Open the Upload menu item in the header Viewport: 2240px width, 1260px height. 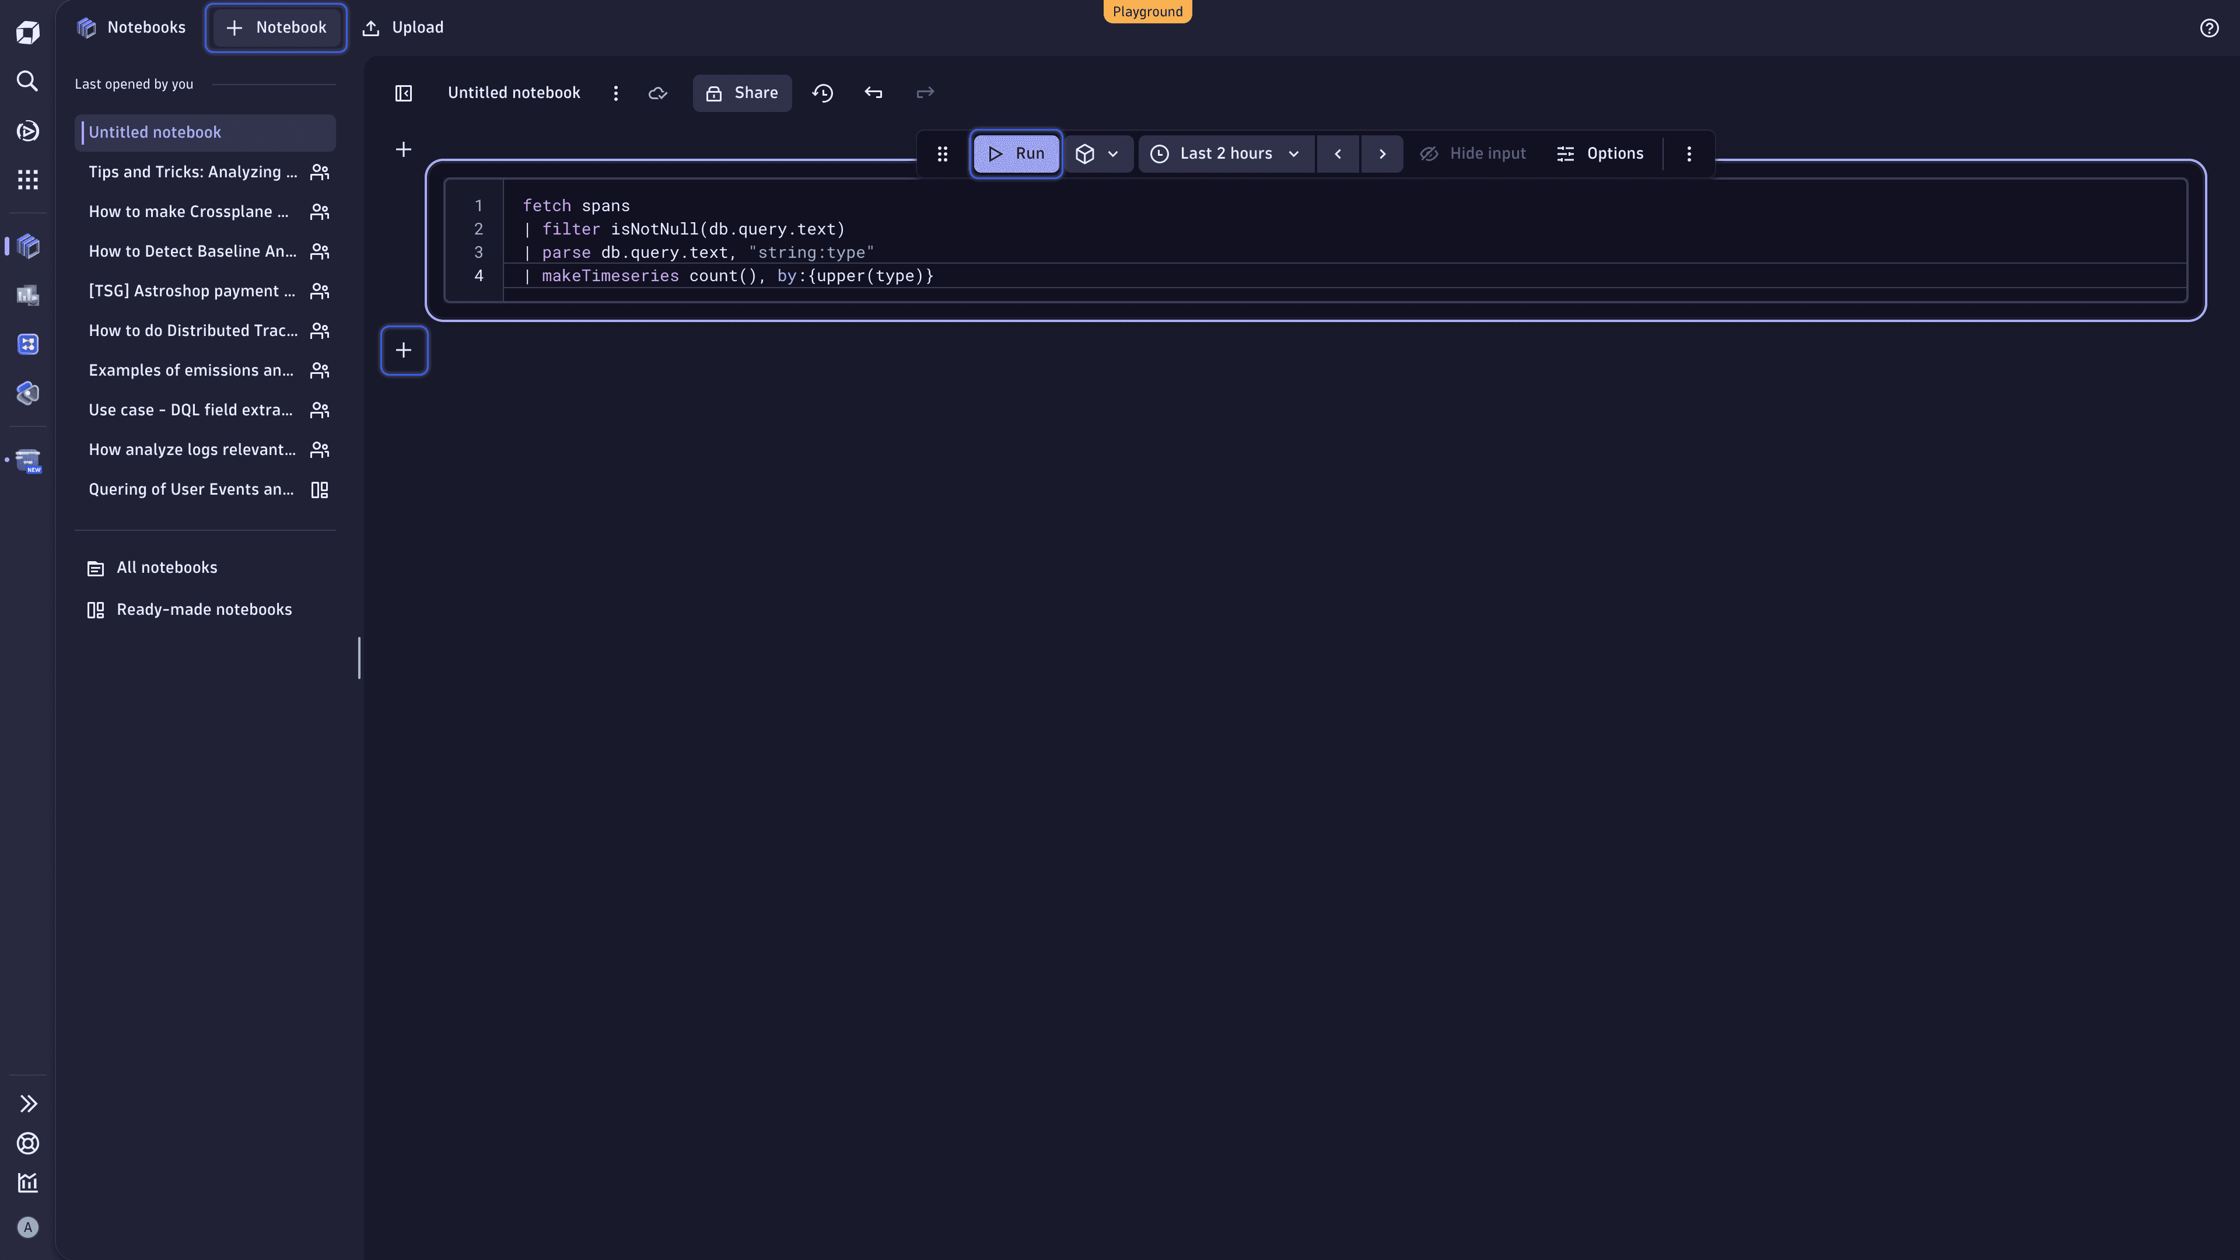402,27
